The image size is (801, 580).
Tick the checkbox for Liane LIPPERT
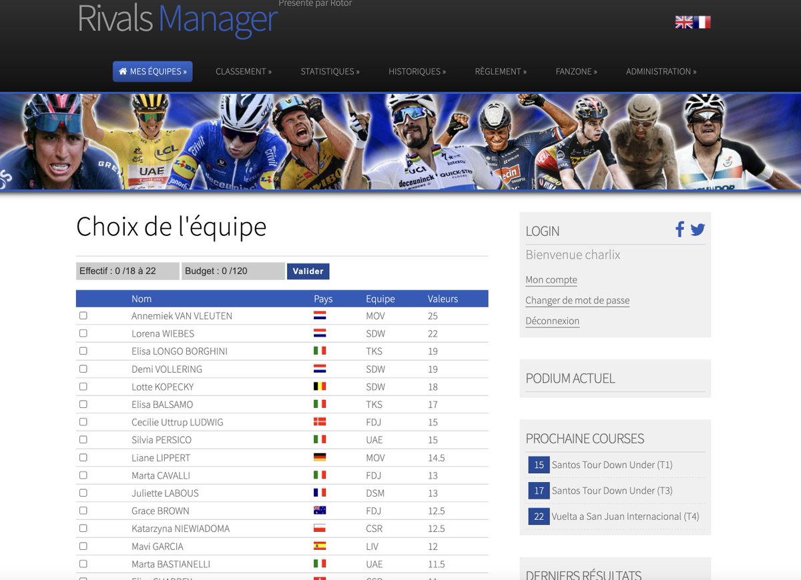point(83,457)
